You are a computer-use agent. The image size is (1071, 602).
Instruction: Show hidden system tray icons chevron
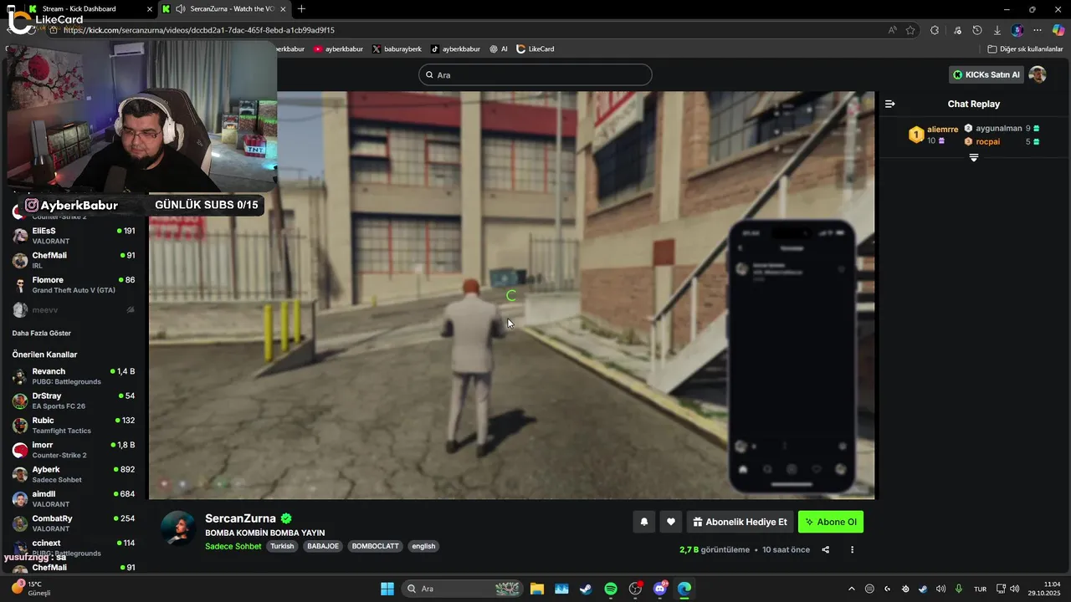(852, 589)
